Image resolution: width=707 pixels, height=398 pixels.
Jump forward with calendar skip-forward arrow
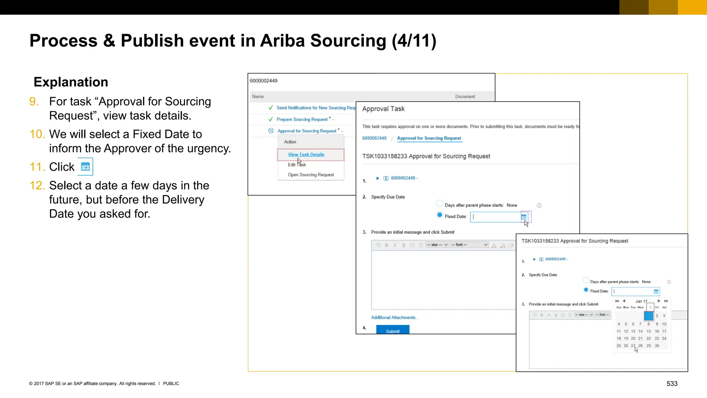click(x=666, y=301)
